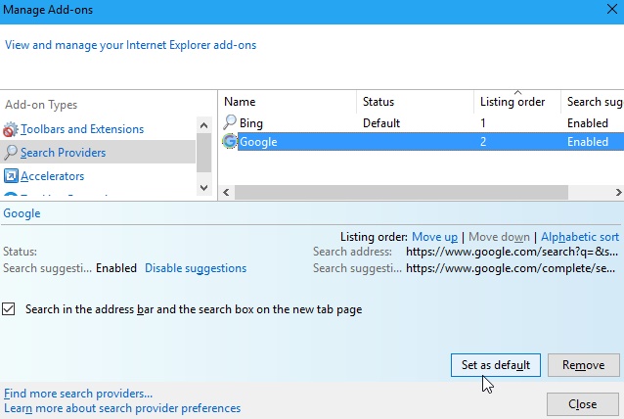Click the Toolbars and Extensions gear icon
This screenshot has width=624, height=419.
pos(11,129)
